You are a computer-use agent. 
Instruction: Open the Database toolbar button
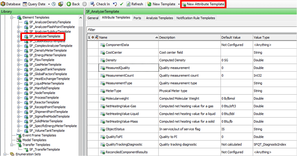coord(11,4)
